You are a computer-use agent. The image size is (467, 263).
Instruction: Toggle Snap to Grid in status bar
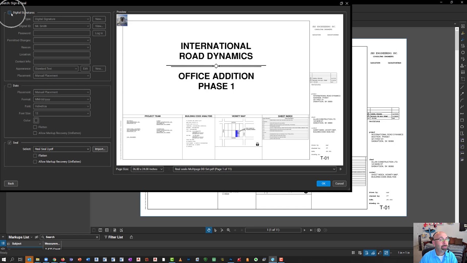click(360, 253)
